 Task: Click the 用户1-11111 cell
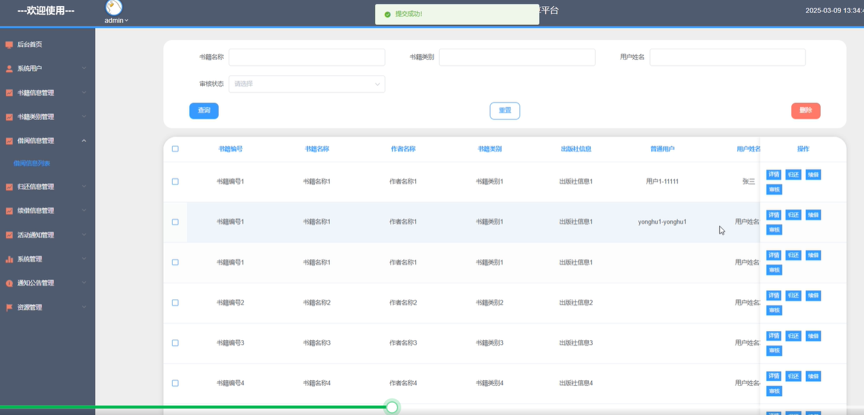click(x=662, y=181)
